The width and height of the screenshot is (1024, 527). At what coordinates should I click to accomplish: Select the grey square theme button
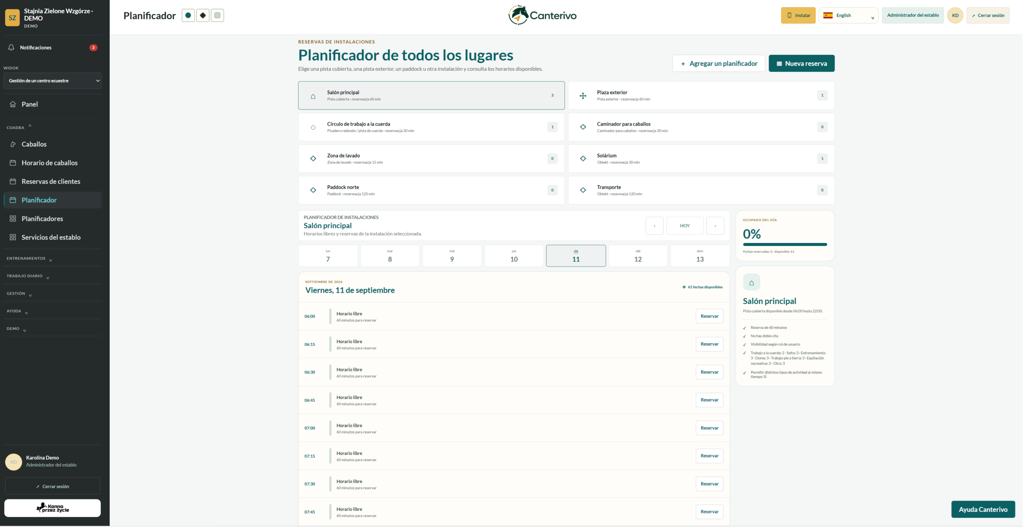click(x=217, y=16)
